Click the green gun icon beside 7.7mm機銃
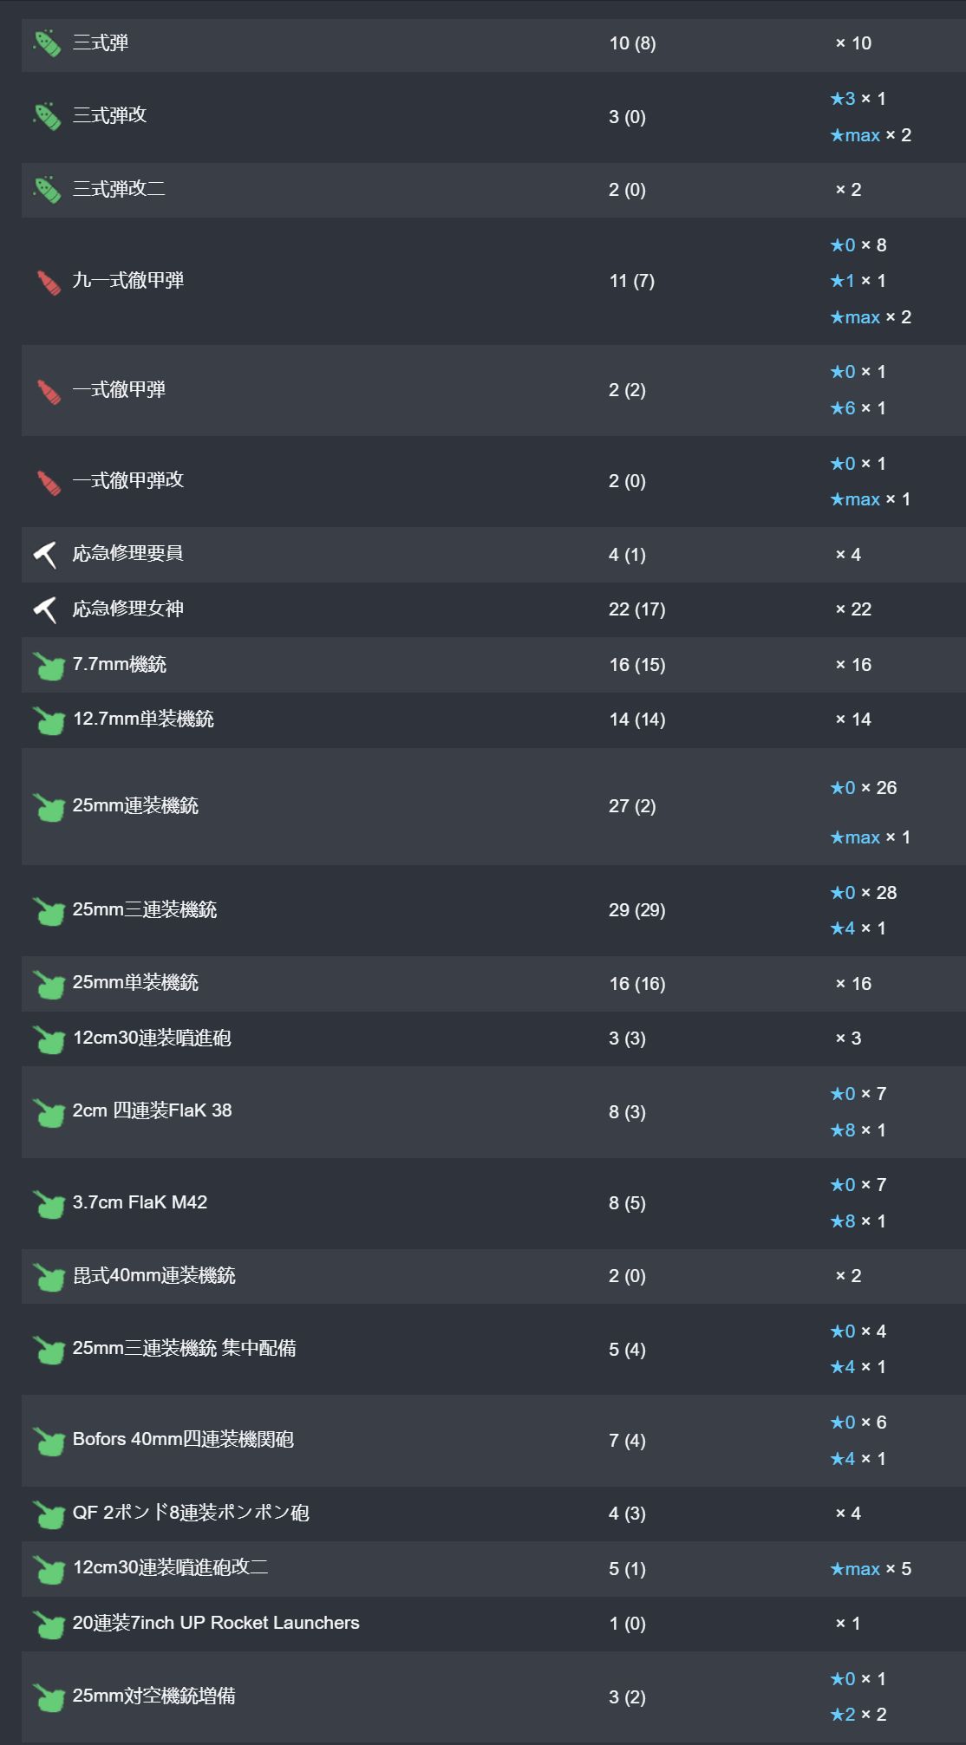 49,666
